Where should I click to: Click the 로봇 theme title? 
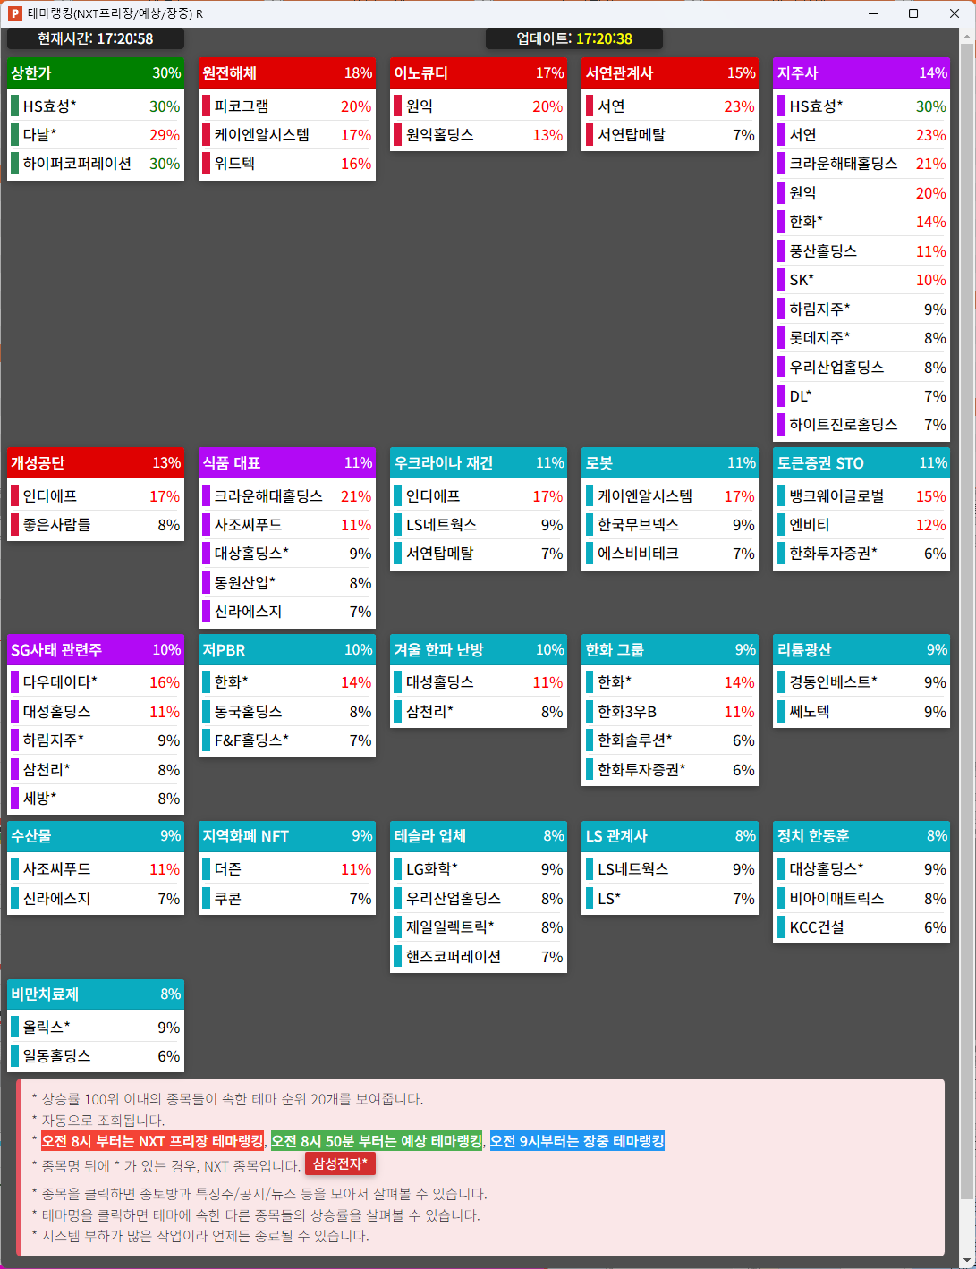[598, 463]
